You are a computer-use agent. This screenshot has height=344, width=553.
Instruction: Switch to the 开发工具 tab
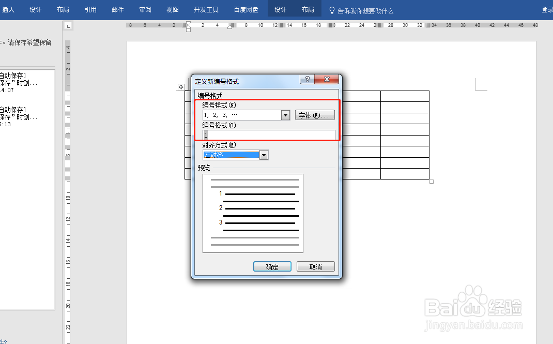[206, 9]
